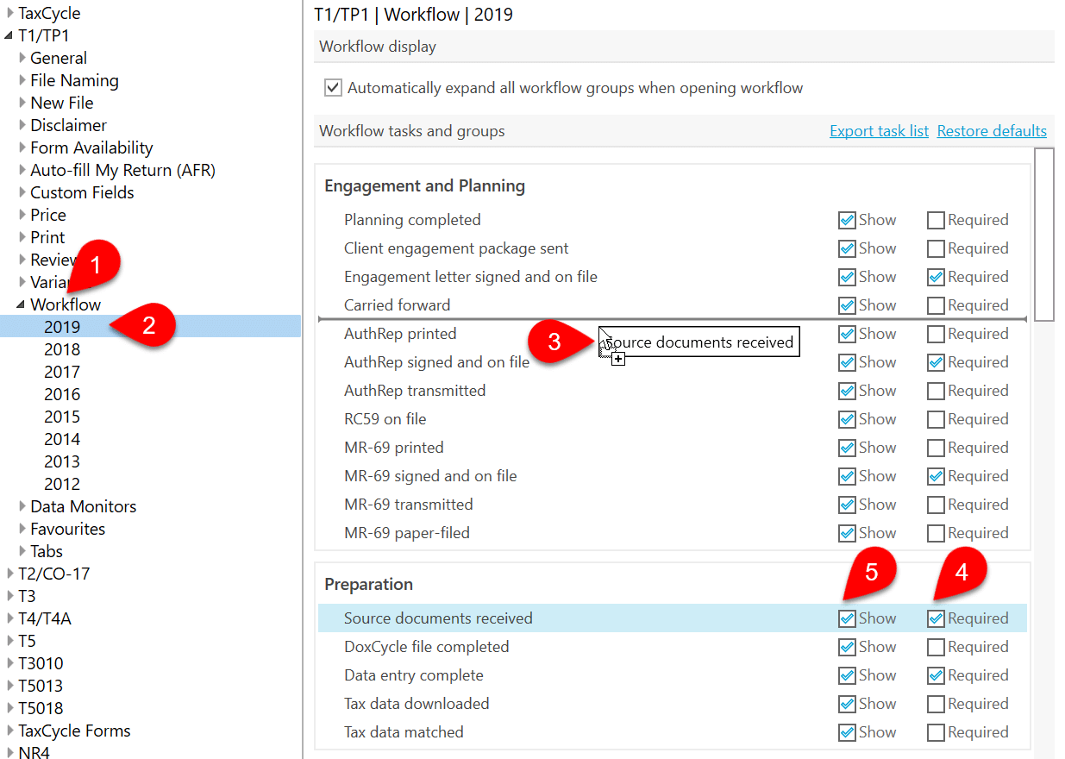Select Custom Fields in the tree
1065x759 pixels.
point(82,192)
